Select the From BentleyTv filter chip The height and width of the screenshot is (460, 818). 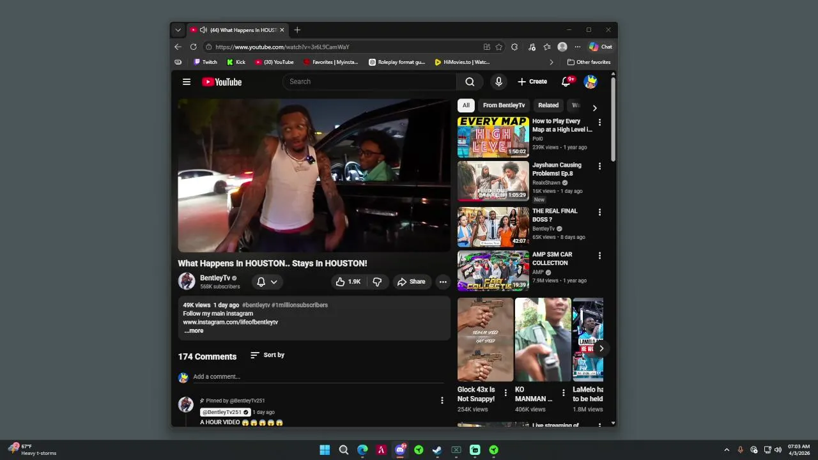(504, 105)
